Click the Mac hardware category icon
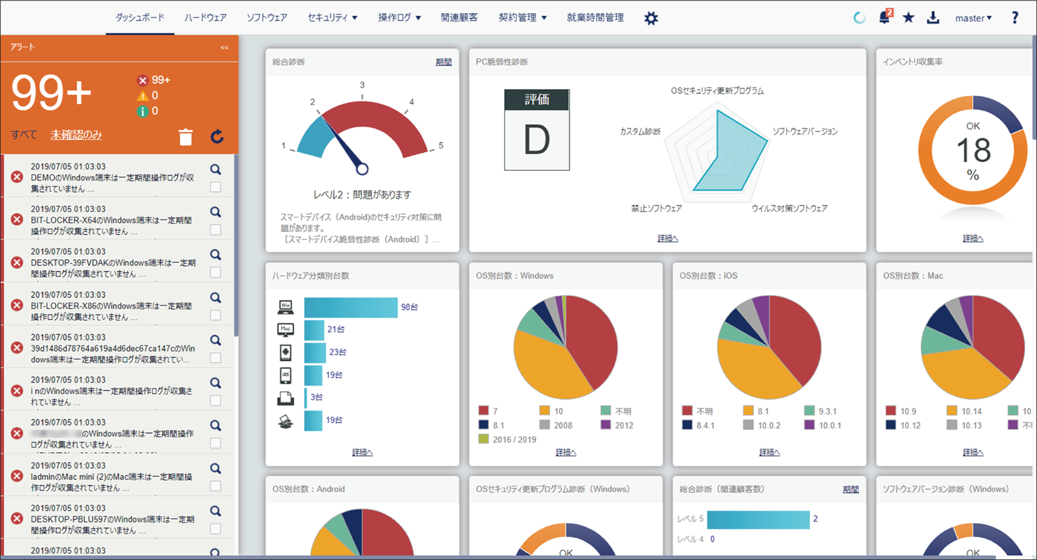Screen dimensions: 1037x560 coord(286,329)
